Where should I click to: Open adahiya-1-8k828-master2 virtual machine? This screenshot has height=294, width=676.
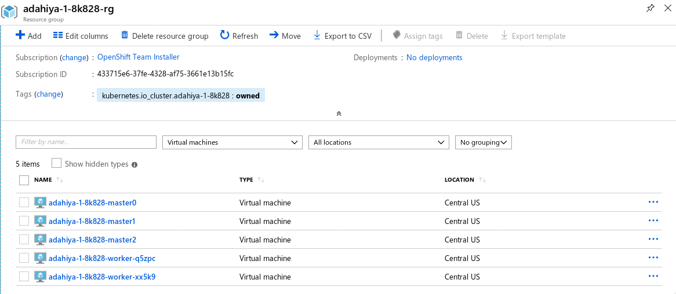click(93, 240)
